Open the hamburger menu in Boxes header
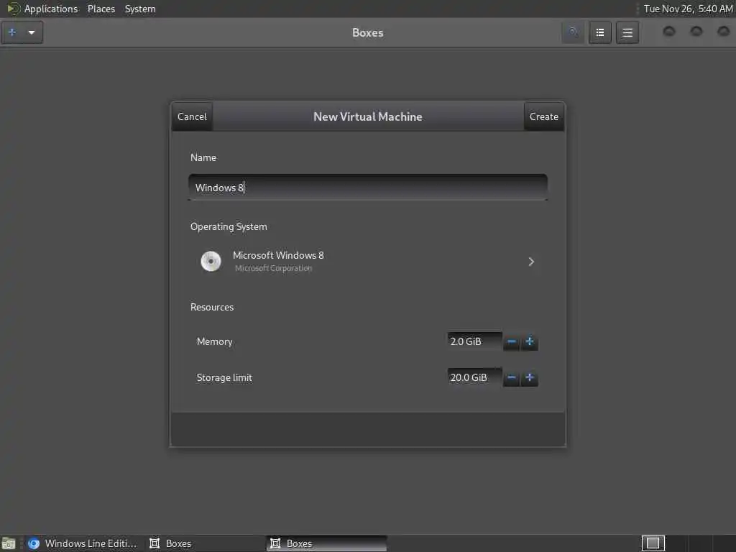The height and width of the screenshot is (552, 736). (x=627, y=32)
